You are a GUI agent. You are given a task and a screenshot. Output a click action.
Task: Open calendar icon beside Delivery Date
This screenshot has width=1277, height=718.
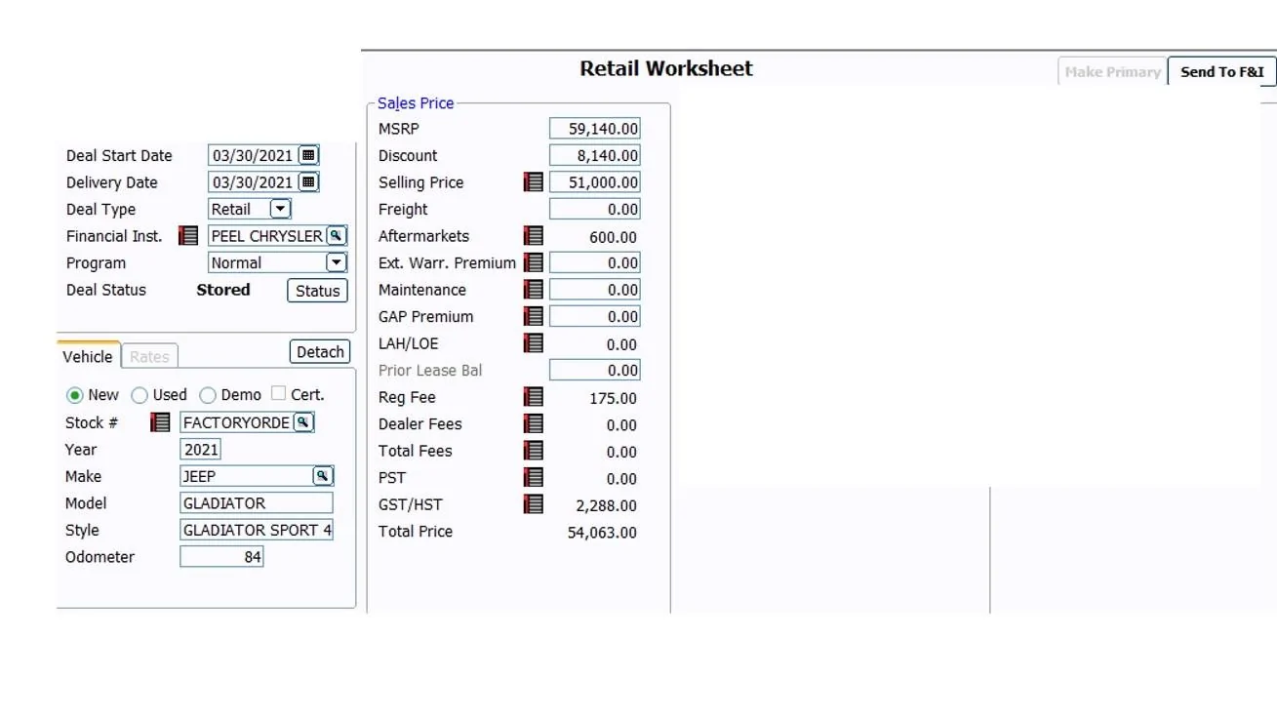tap(308, 181)
